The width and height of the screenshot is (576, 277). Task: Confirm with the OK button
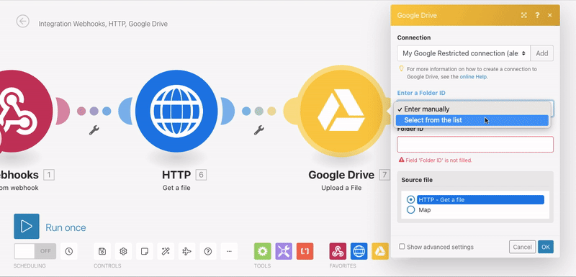point(546,247)
